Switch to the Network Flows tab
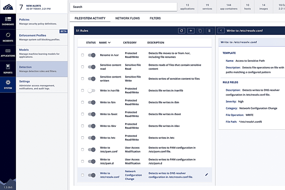The width and height of the screenshot is (285, 190). (x=127, y=18)
